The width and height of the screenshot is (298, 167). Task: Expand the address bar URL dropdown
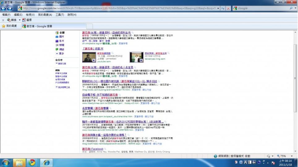[x=218, y=8]
